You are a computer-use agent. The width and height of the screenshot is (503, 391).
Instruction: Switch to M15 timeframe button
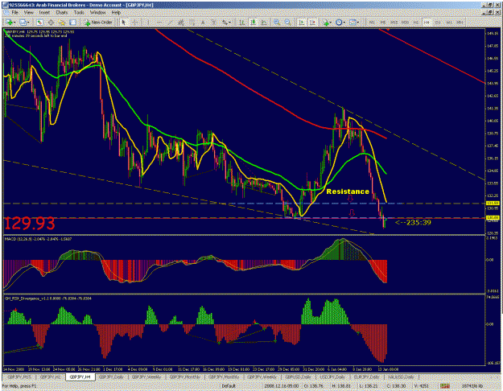[x=394, y=23]
